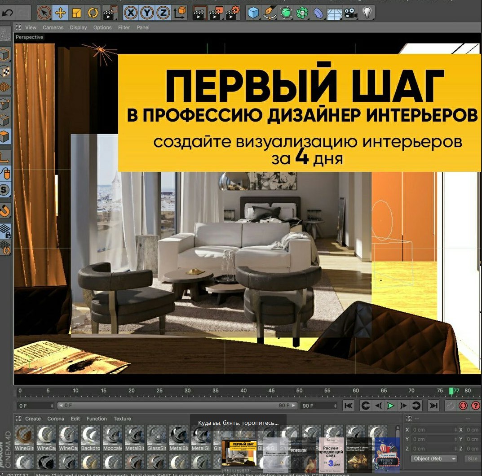
Task: Open the Filter menu
Action: [124, 27]
